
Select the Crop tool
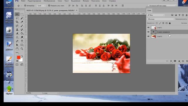17,22
